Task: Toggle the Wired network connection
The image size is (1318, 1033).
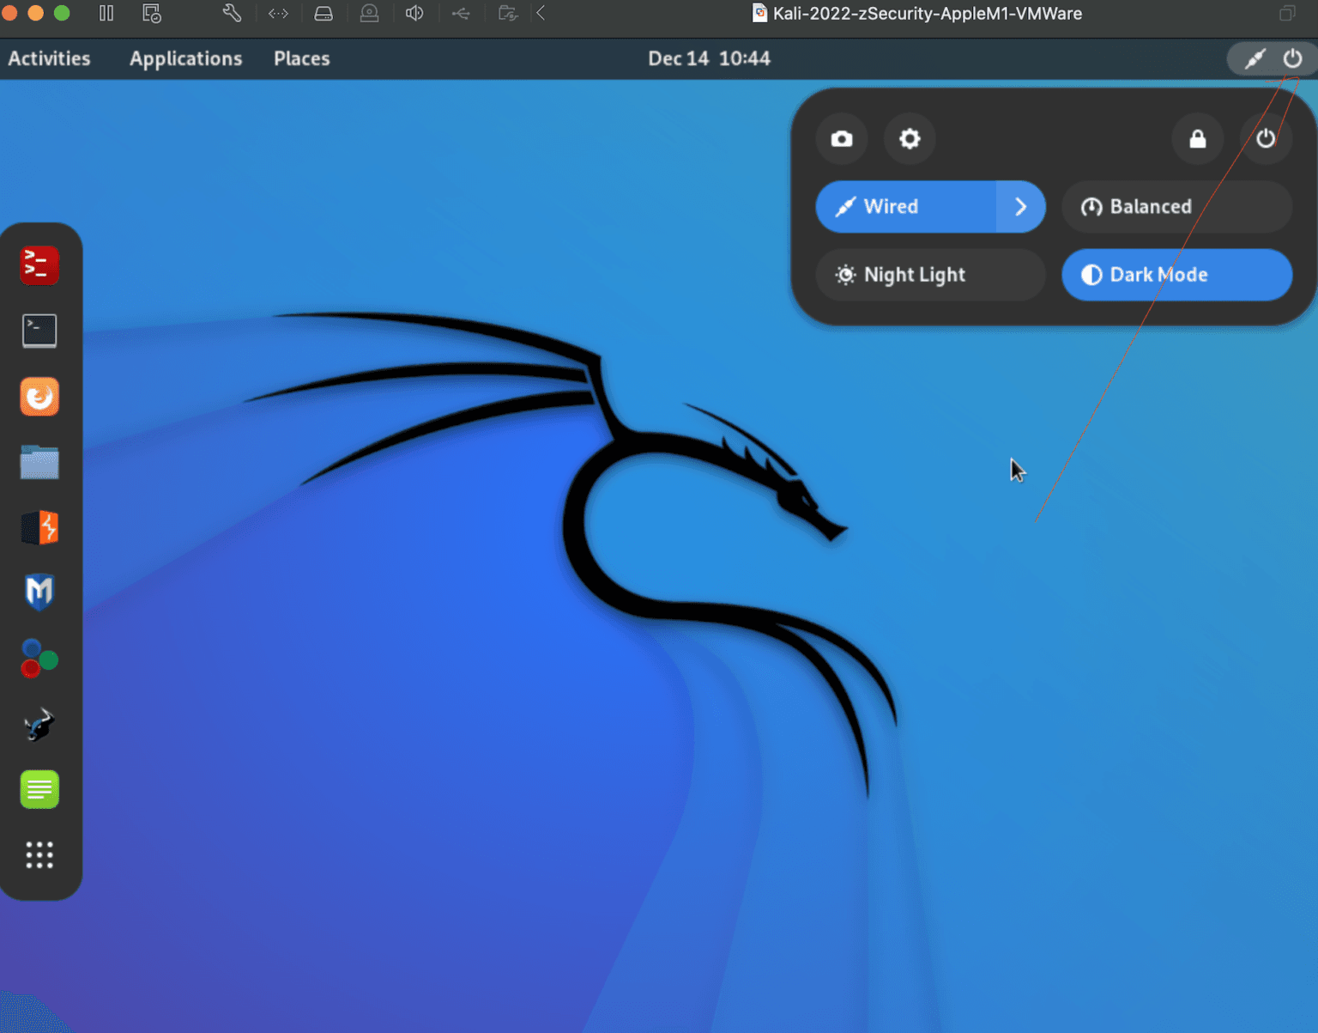Action: [x=905, y=206]
